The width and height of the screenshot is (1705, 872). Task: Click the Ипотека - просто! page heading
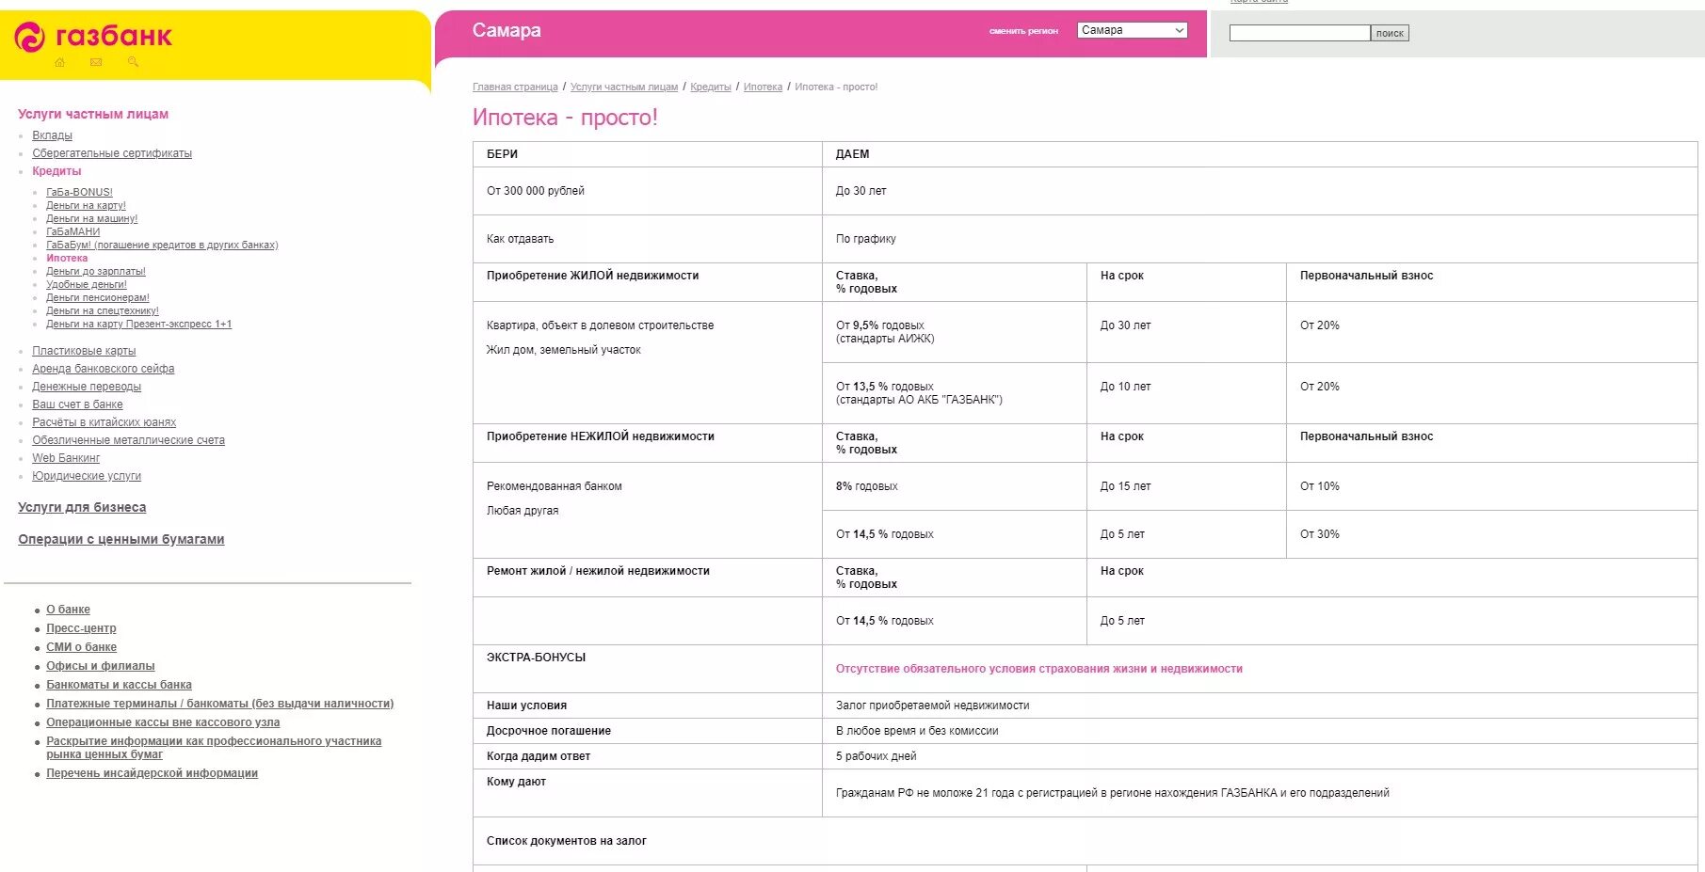565,118
